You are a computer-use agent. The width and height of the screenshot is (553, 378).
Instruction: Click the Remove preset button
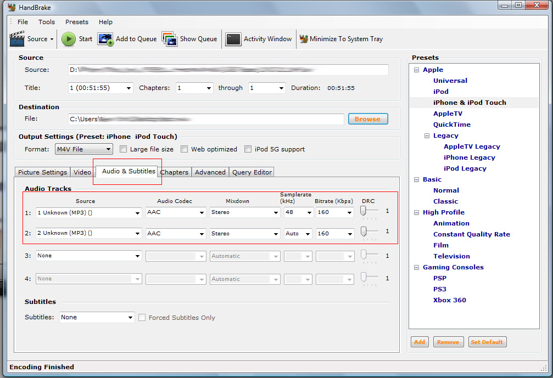(x=448, y=342)
